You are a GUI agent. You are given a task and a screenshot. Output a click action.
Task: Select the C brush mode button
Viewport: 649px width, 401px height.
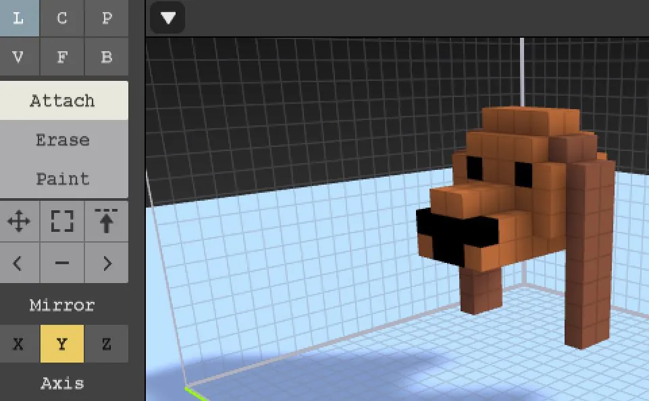[x=62, y=18]
